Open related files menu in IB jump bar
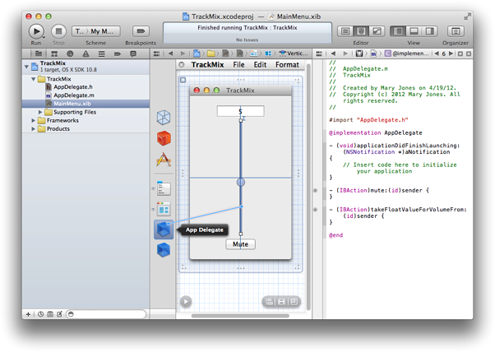Image resolution: width=495 pixels, height=352 pixels. click(x=156, y=53)
